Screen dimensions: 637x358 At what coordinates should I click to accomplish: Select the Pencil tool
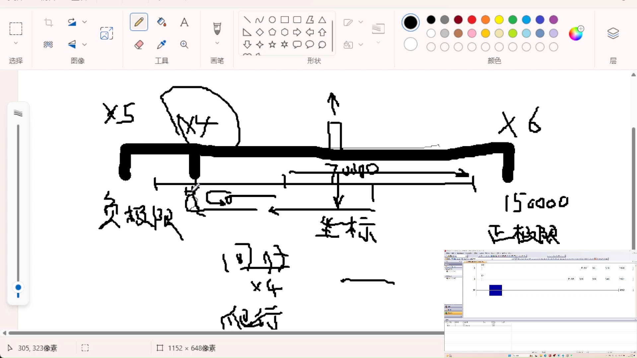click(x=139, y=22)
